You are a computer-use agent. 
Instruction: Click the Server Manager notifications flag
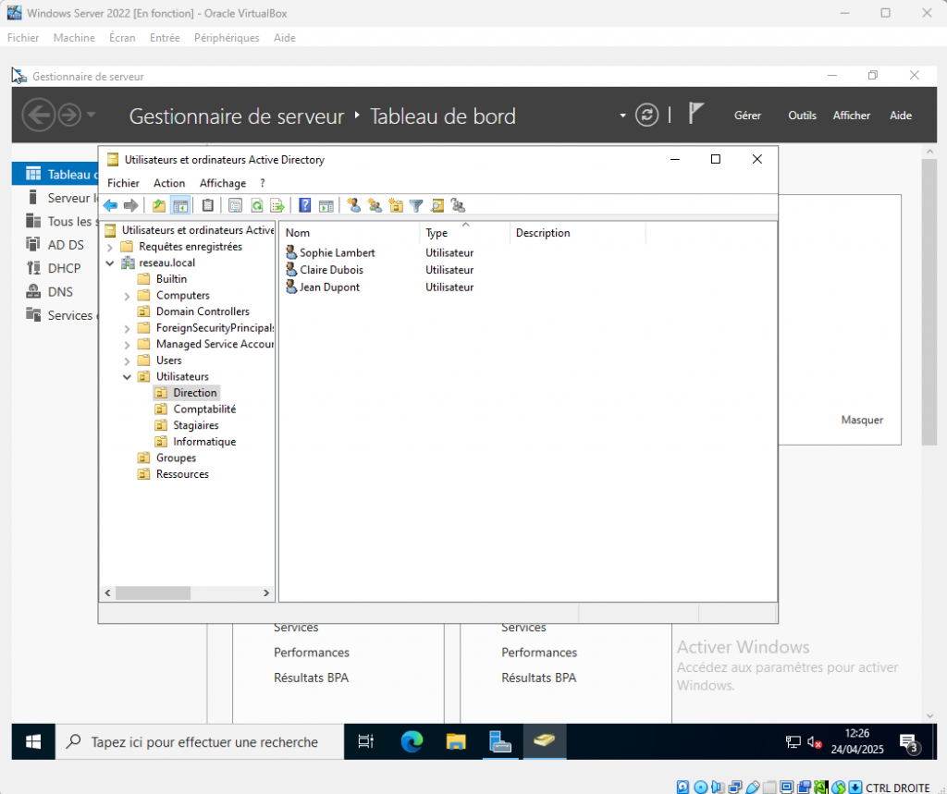[x=696, y=114]
